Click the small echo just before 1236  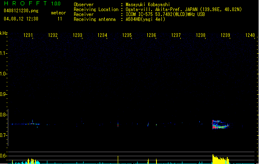pos(148,124)
